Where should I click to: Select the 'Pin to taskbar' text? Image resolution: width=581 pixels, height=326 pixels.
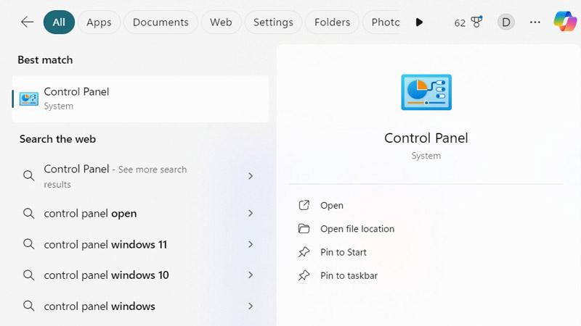coord(349,275)
